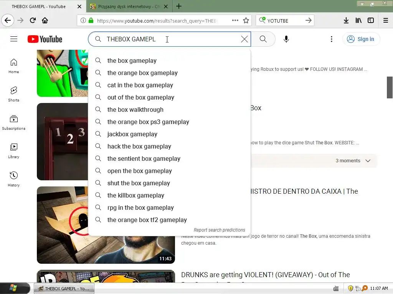
Task: Focus the YouTube search input field
Action: 169,39
